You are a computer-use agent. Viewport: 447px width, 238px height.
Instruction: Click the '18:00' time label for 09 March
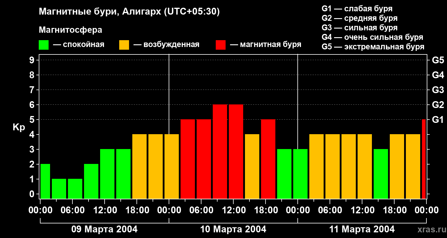(137, 210)
